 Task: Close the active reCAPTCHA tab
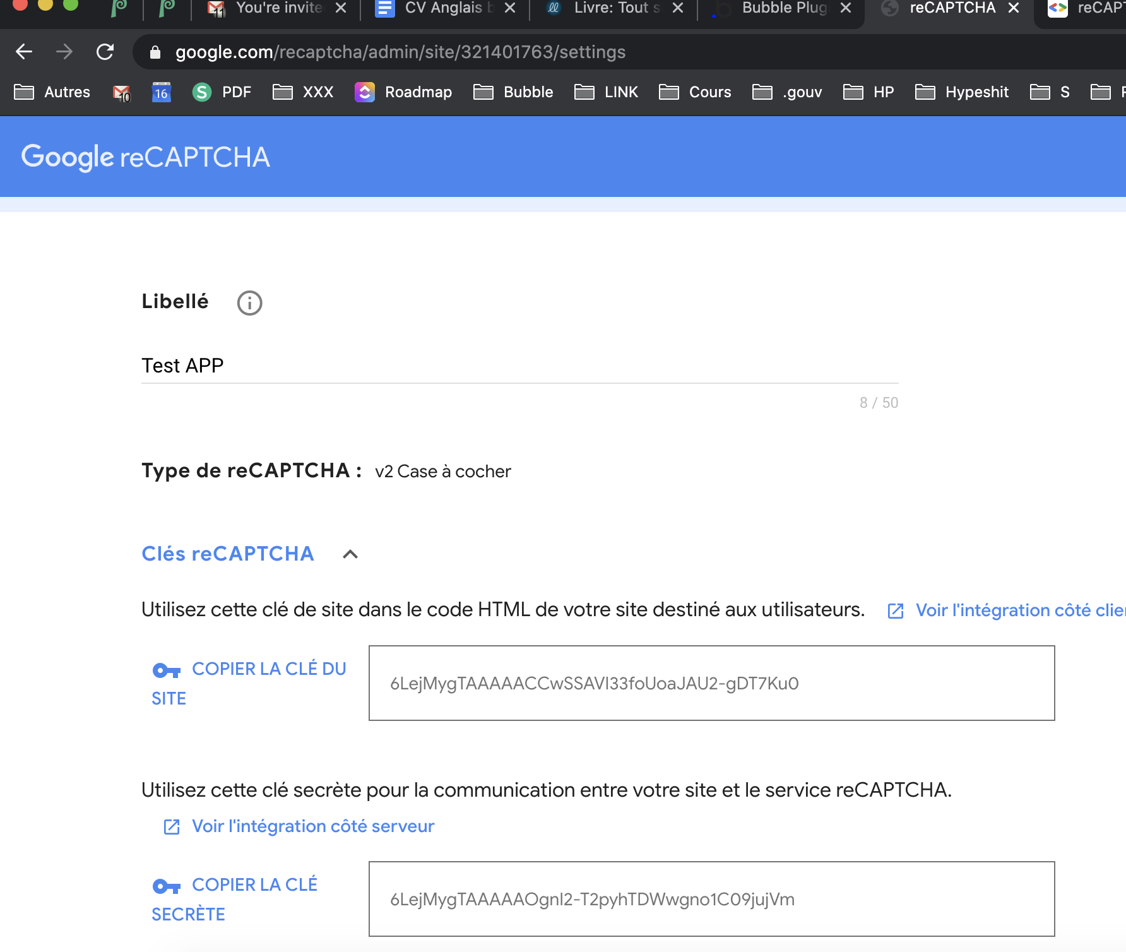[1014, 8]
